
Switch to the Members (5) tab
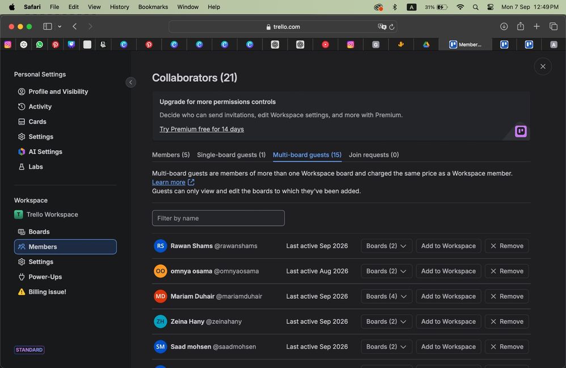point(171,155)
